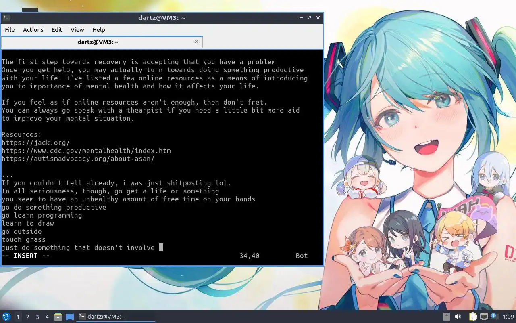Open the Help menu
This screenshot has height=323, width=516.
98,30
